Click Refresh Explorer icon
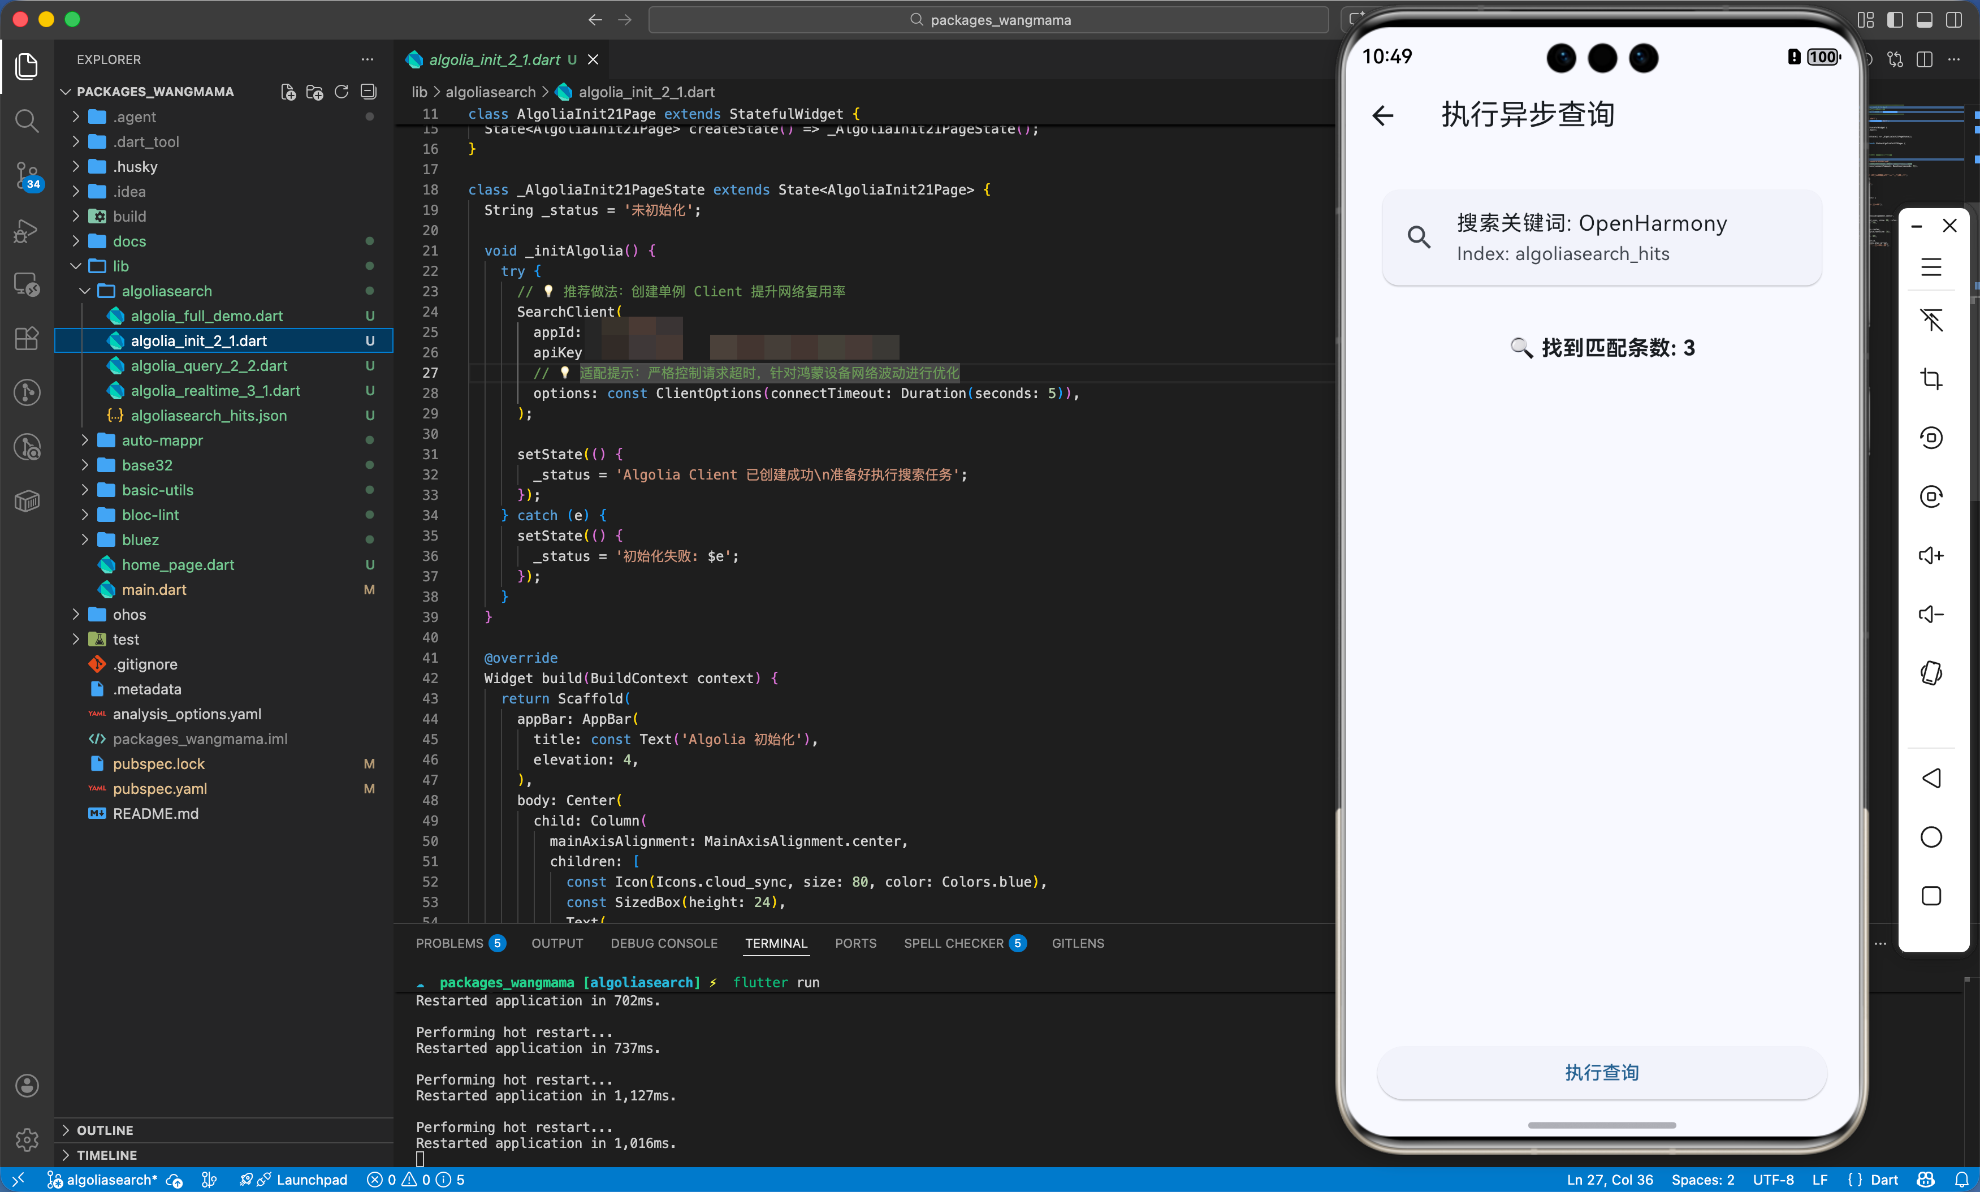The height and width of the screenshot is (1192, 1980). click(x=341, y=92)
